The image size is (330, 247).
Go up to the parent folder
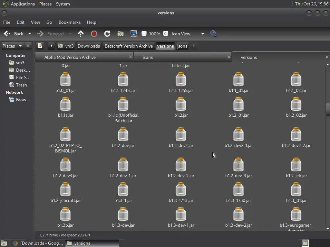click(81, 33)
